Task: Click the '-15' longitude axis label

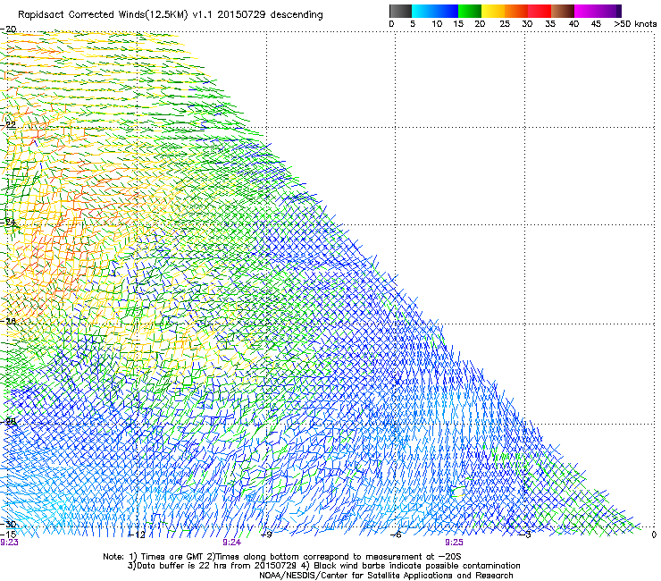Action: (x=8, y=535)
